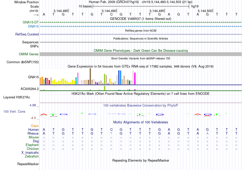Image resolution: width=242 pixels, height=170 pixels.
Task: Click the Scale bar labeled 10 bases
Action: click(141, 6)
